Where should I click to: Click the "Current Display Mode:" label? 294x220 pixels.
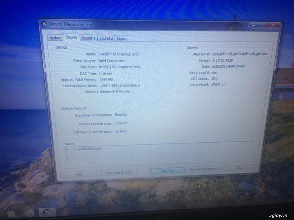pyautogui.click(x=80, y=86)
